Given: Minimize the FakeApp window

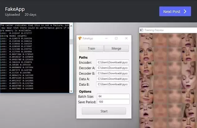Looking at the screenshot, I should pyautogui.click(x=106, y=38).
